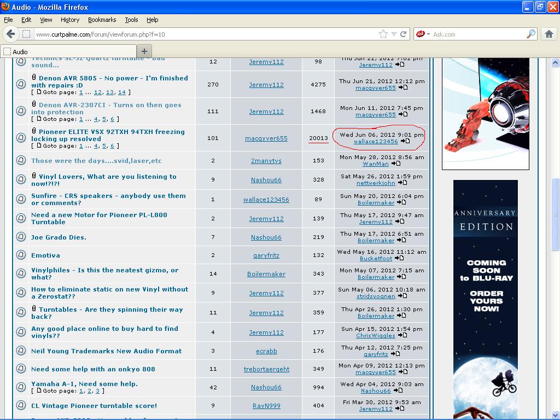The width and height of the screenshot is (560, 420).
Task: Click the reply count 270
Action: 213,85
